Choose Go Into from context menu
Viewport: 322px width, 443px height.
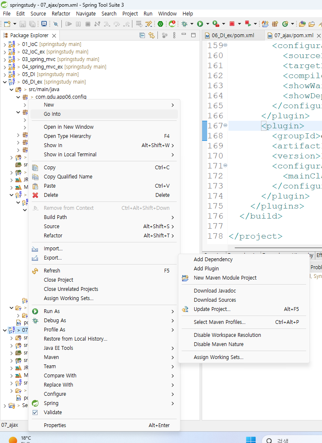[104, 114]
